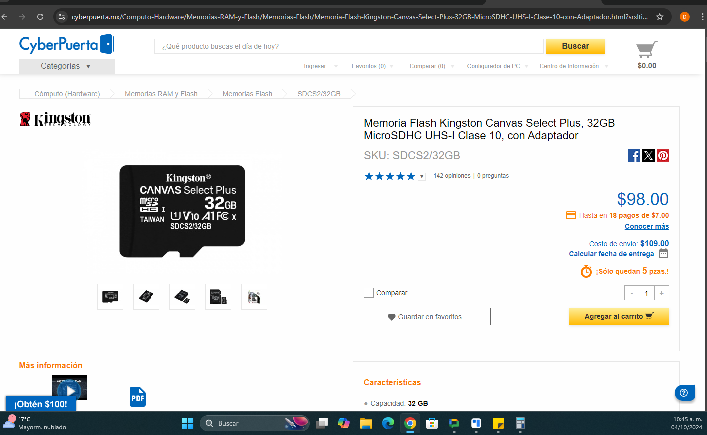Open the Chrome profile avatar D
The image size is (707, 435).
pyautogui.click(x=685, y=17)
